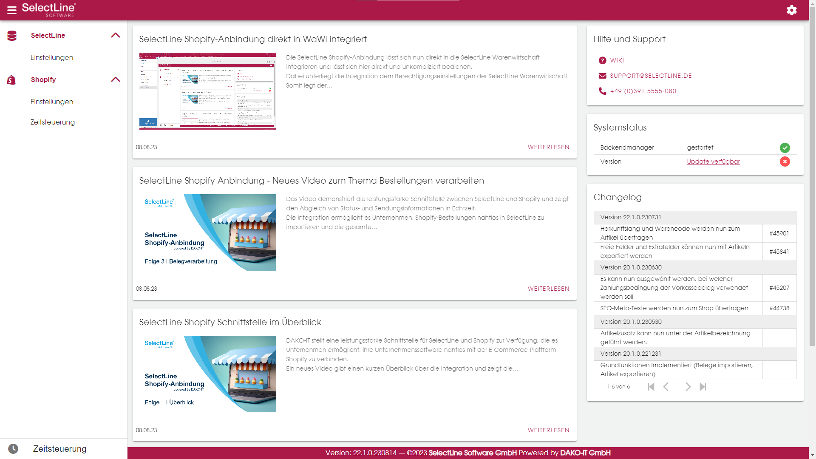Screen dimensions: 816x459
Task: Go to last changelog page
Action: pos(703,387)
